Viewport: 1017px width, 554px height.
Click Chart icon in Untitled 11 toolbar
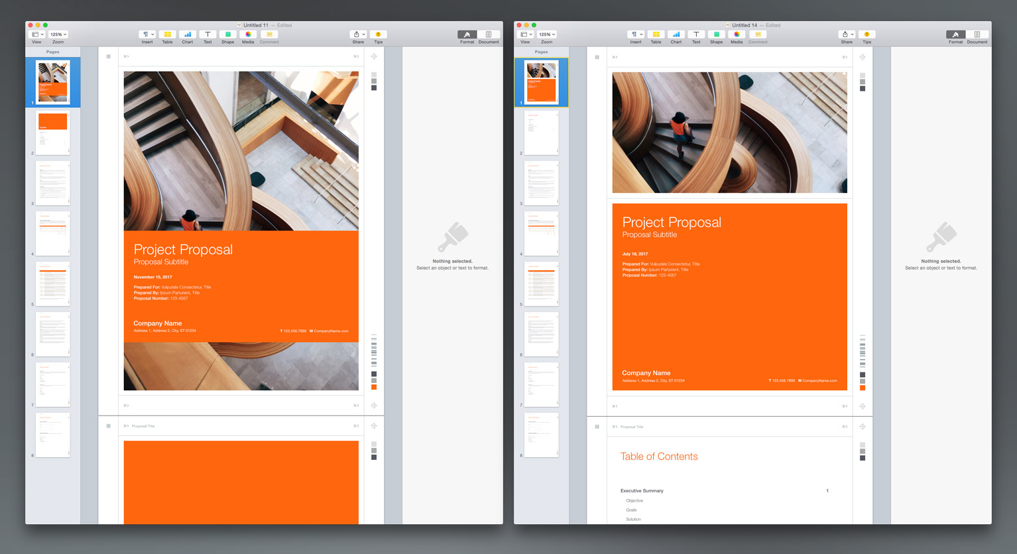click(188, 34)
